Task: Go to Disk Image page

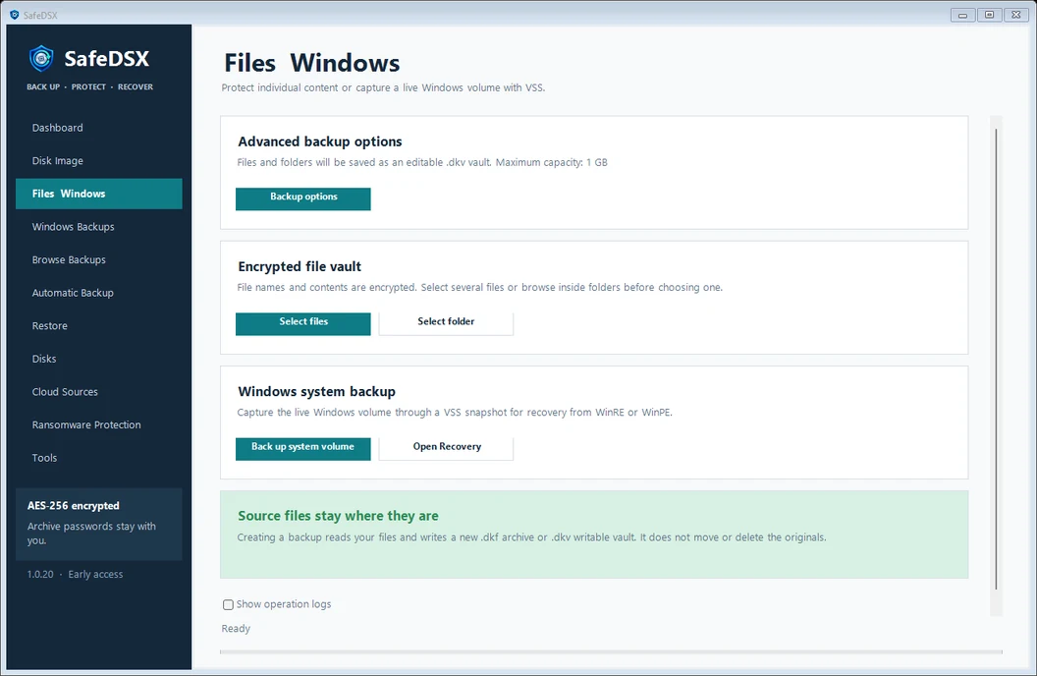Action: 98,161
